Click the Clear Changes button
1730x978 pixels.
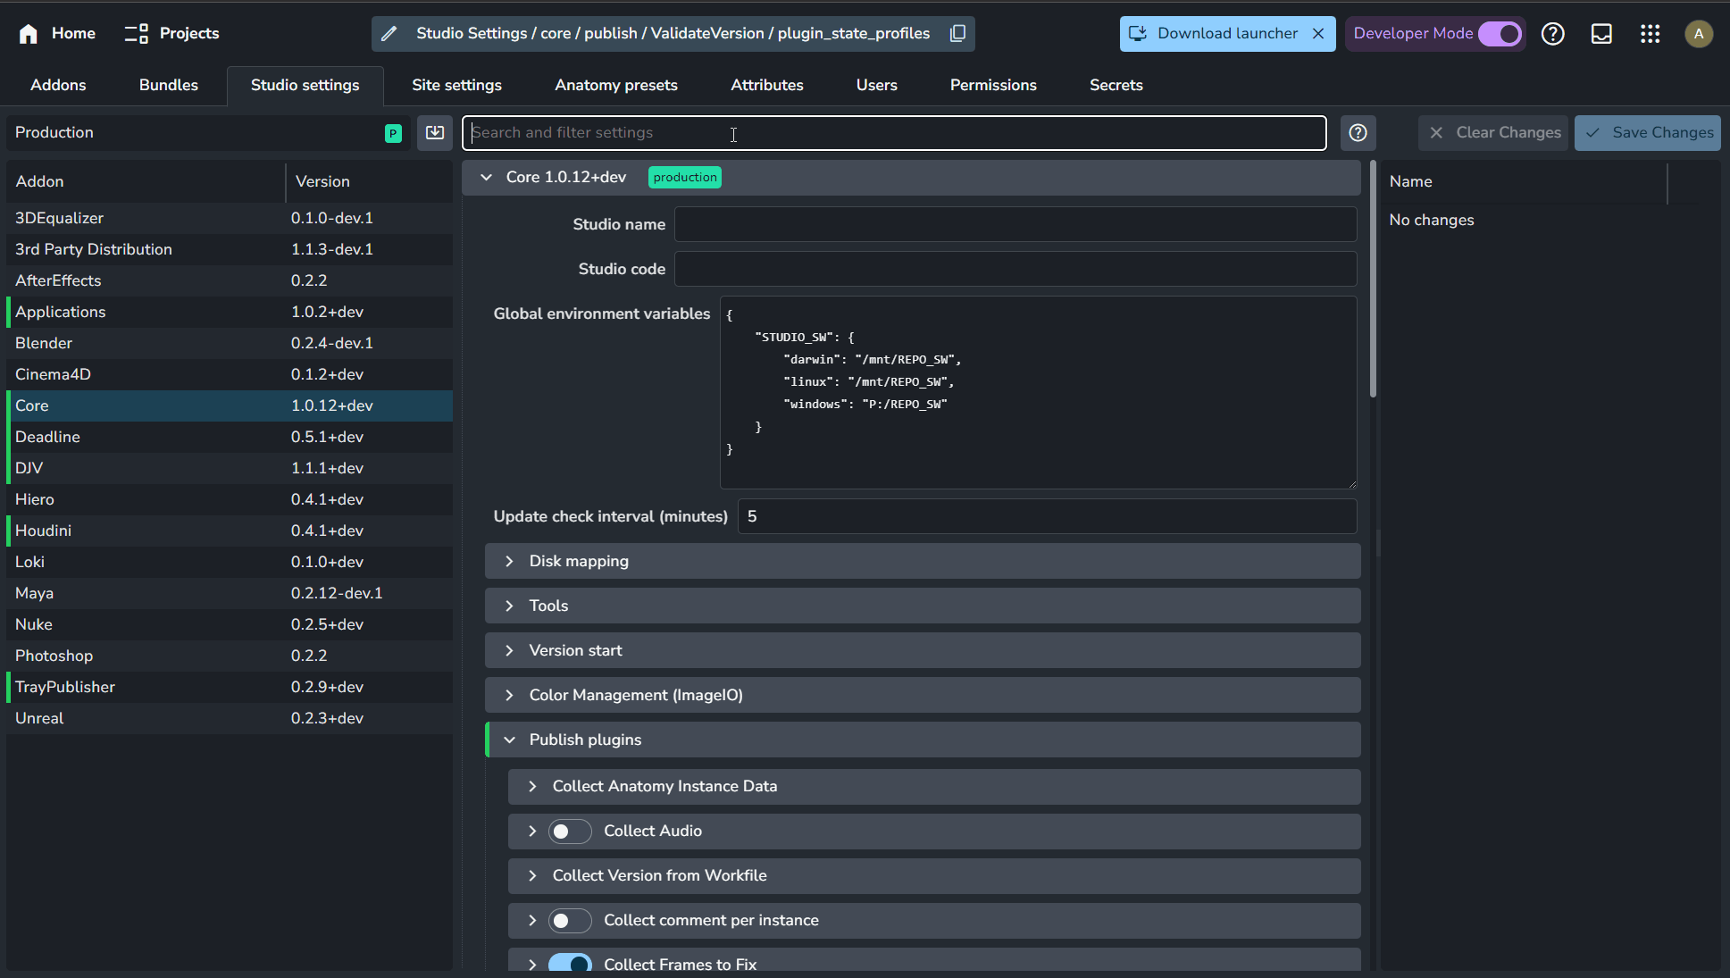pyautogui.click(x=1492, y=133)
